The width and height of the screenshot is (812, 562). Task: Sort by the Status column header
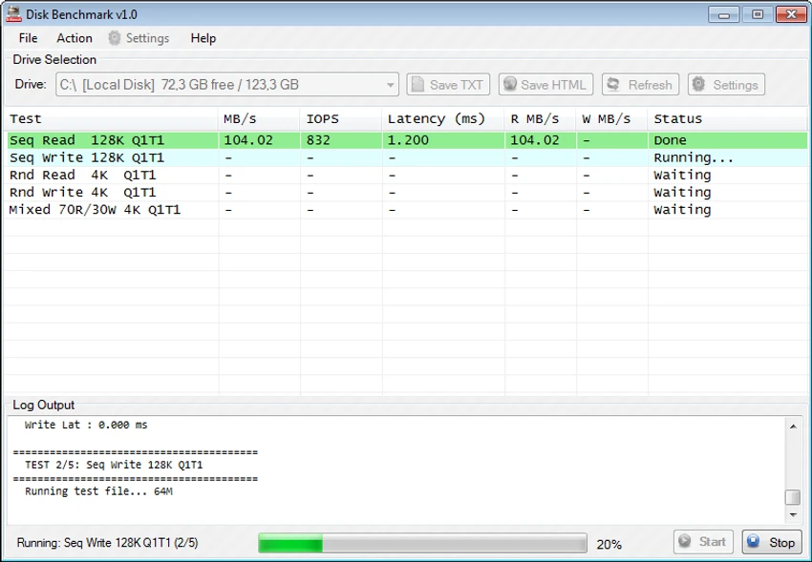(728, 119)
